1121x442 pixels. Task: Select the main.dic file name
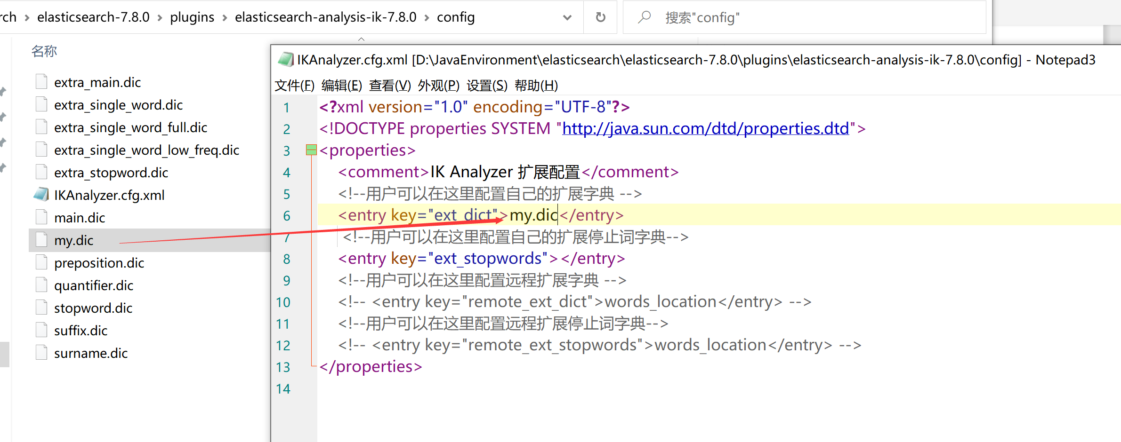coord(80,218)
